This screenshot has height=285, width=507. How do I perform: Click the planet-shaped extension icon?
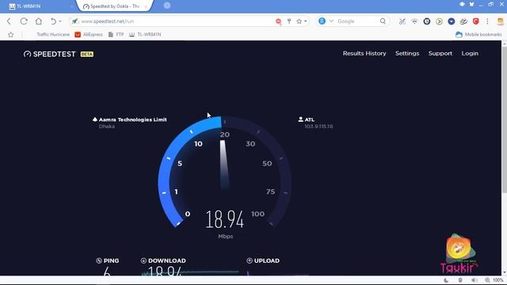[463, 21]
